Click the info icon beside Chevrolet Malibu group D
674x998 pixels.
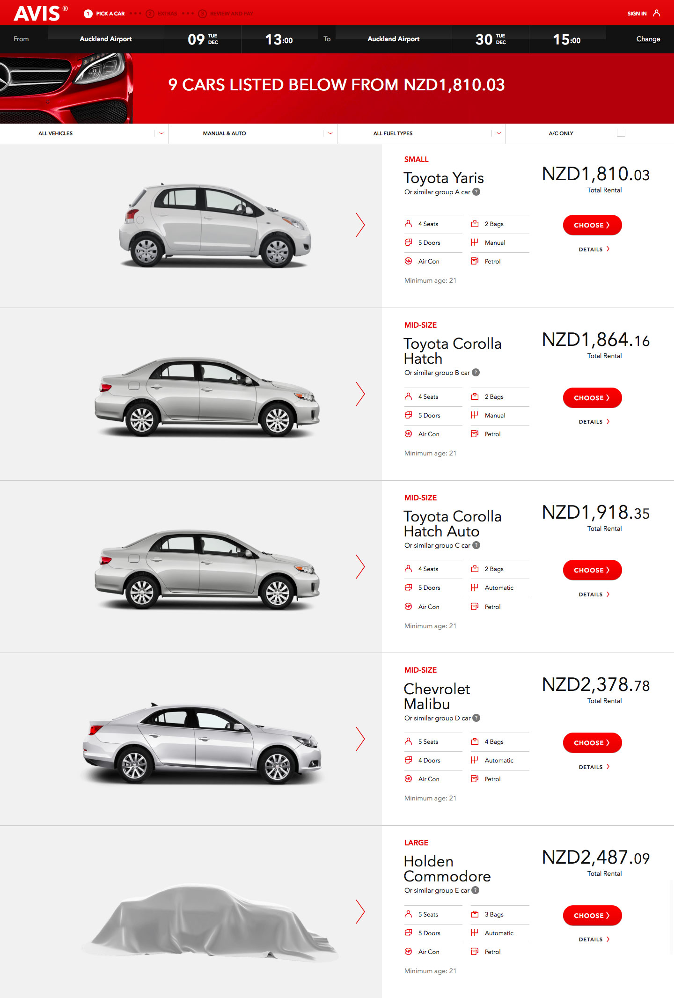pyautogui.click(x=476, y=718)
